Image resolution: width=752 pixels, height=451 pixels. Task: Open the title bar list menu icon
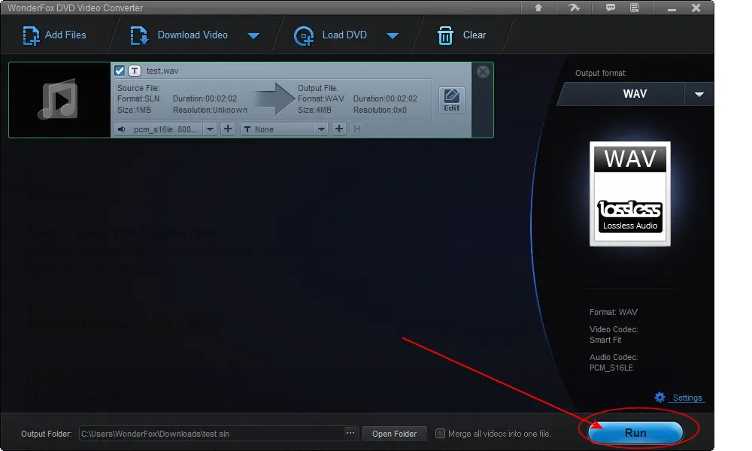(635, 8)
